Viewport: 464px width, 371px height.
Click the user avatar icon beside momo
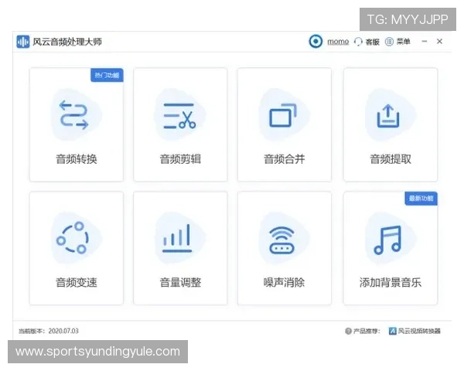316,42
